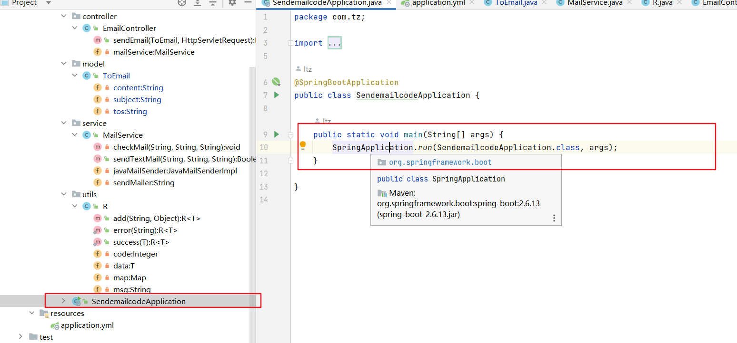
Task: Open the documentation popup more options menu
Action: (554, 218)
